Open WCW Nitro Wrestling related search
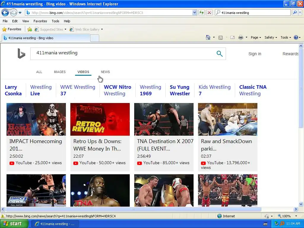 point(118,90)
